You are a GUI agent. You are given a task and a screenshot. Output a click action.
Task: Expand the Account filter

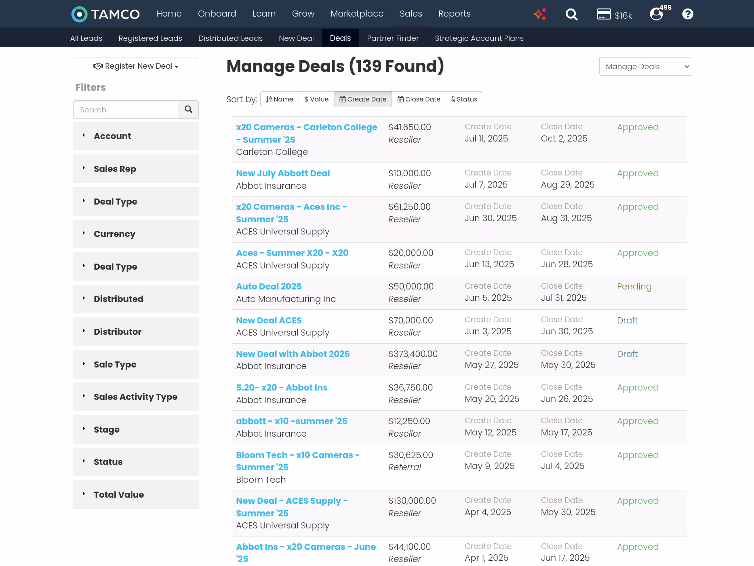coord(136,136)
